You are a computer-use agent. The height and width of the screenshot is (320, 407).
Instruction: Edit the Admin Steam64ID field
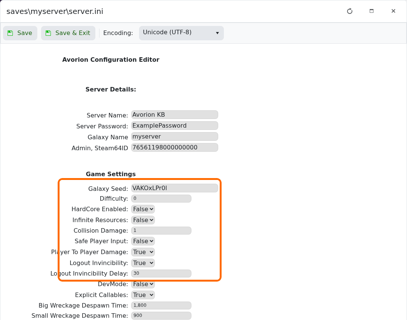click(174, 147)
